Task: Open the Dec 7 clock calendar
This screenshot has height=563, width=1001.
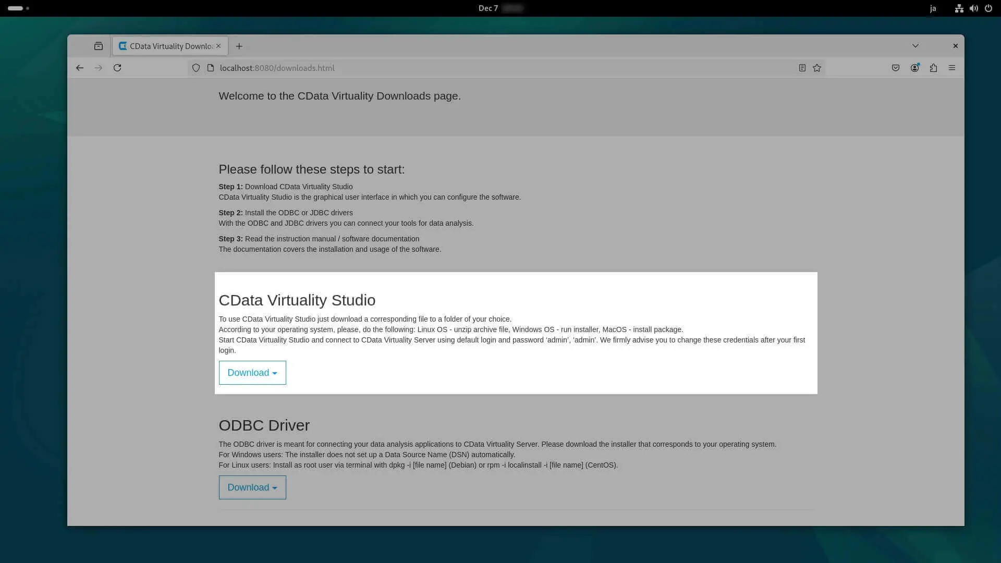Action: click(489, 8)
